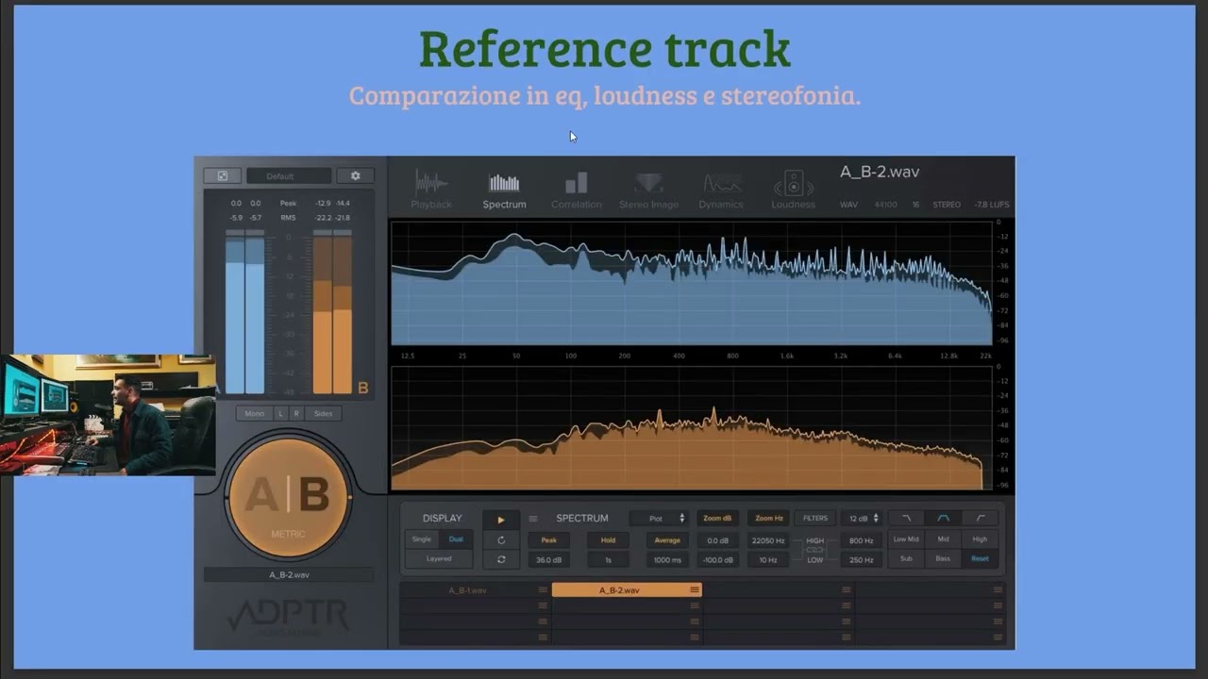Click the lower orange spectrum graph
1208x679 pixels.
692,429
